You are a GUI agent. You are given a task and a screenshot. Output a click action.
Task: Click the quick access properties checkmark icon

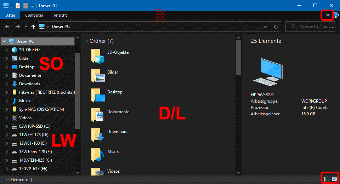tap(17, 5)
